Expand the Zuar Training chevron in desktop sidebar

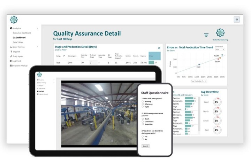coord(38,47)
